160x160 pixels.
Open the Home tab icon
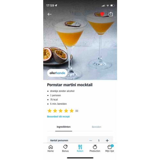point(51,147)
